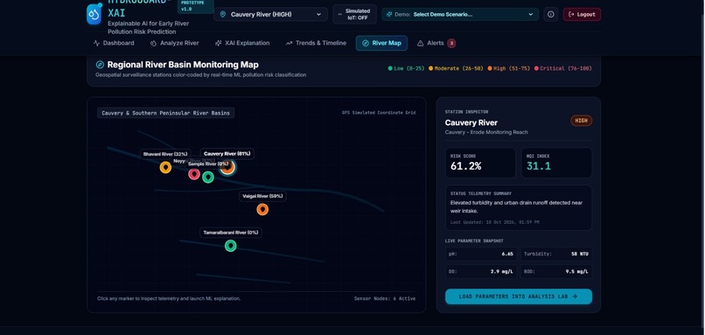
Task: Click the DO 2.9 mg/L parameter cell
Action: (x=481, y=272)
